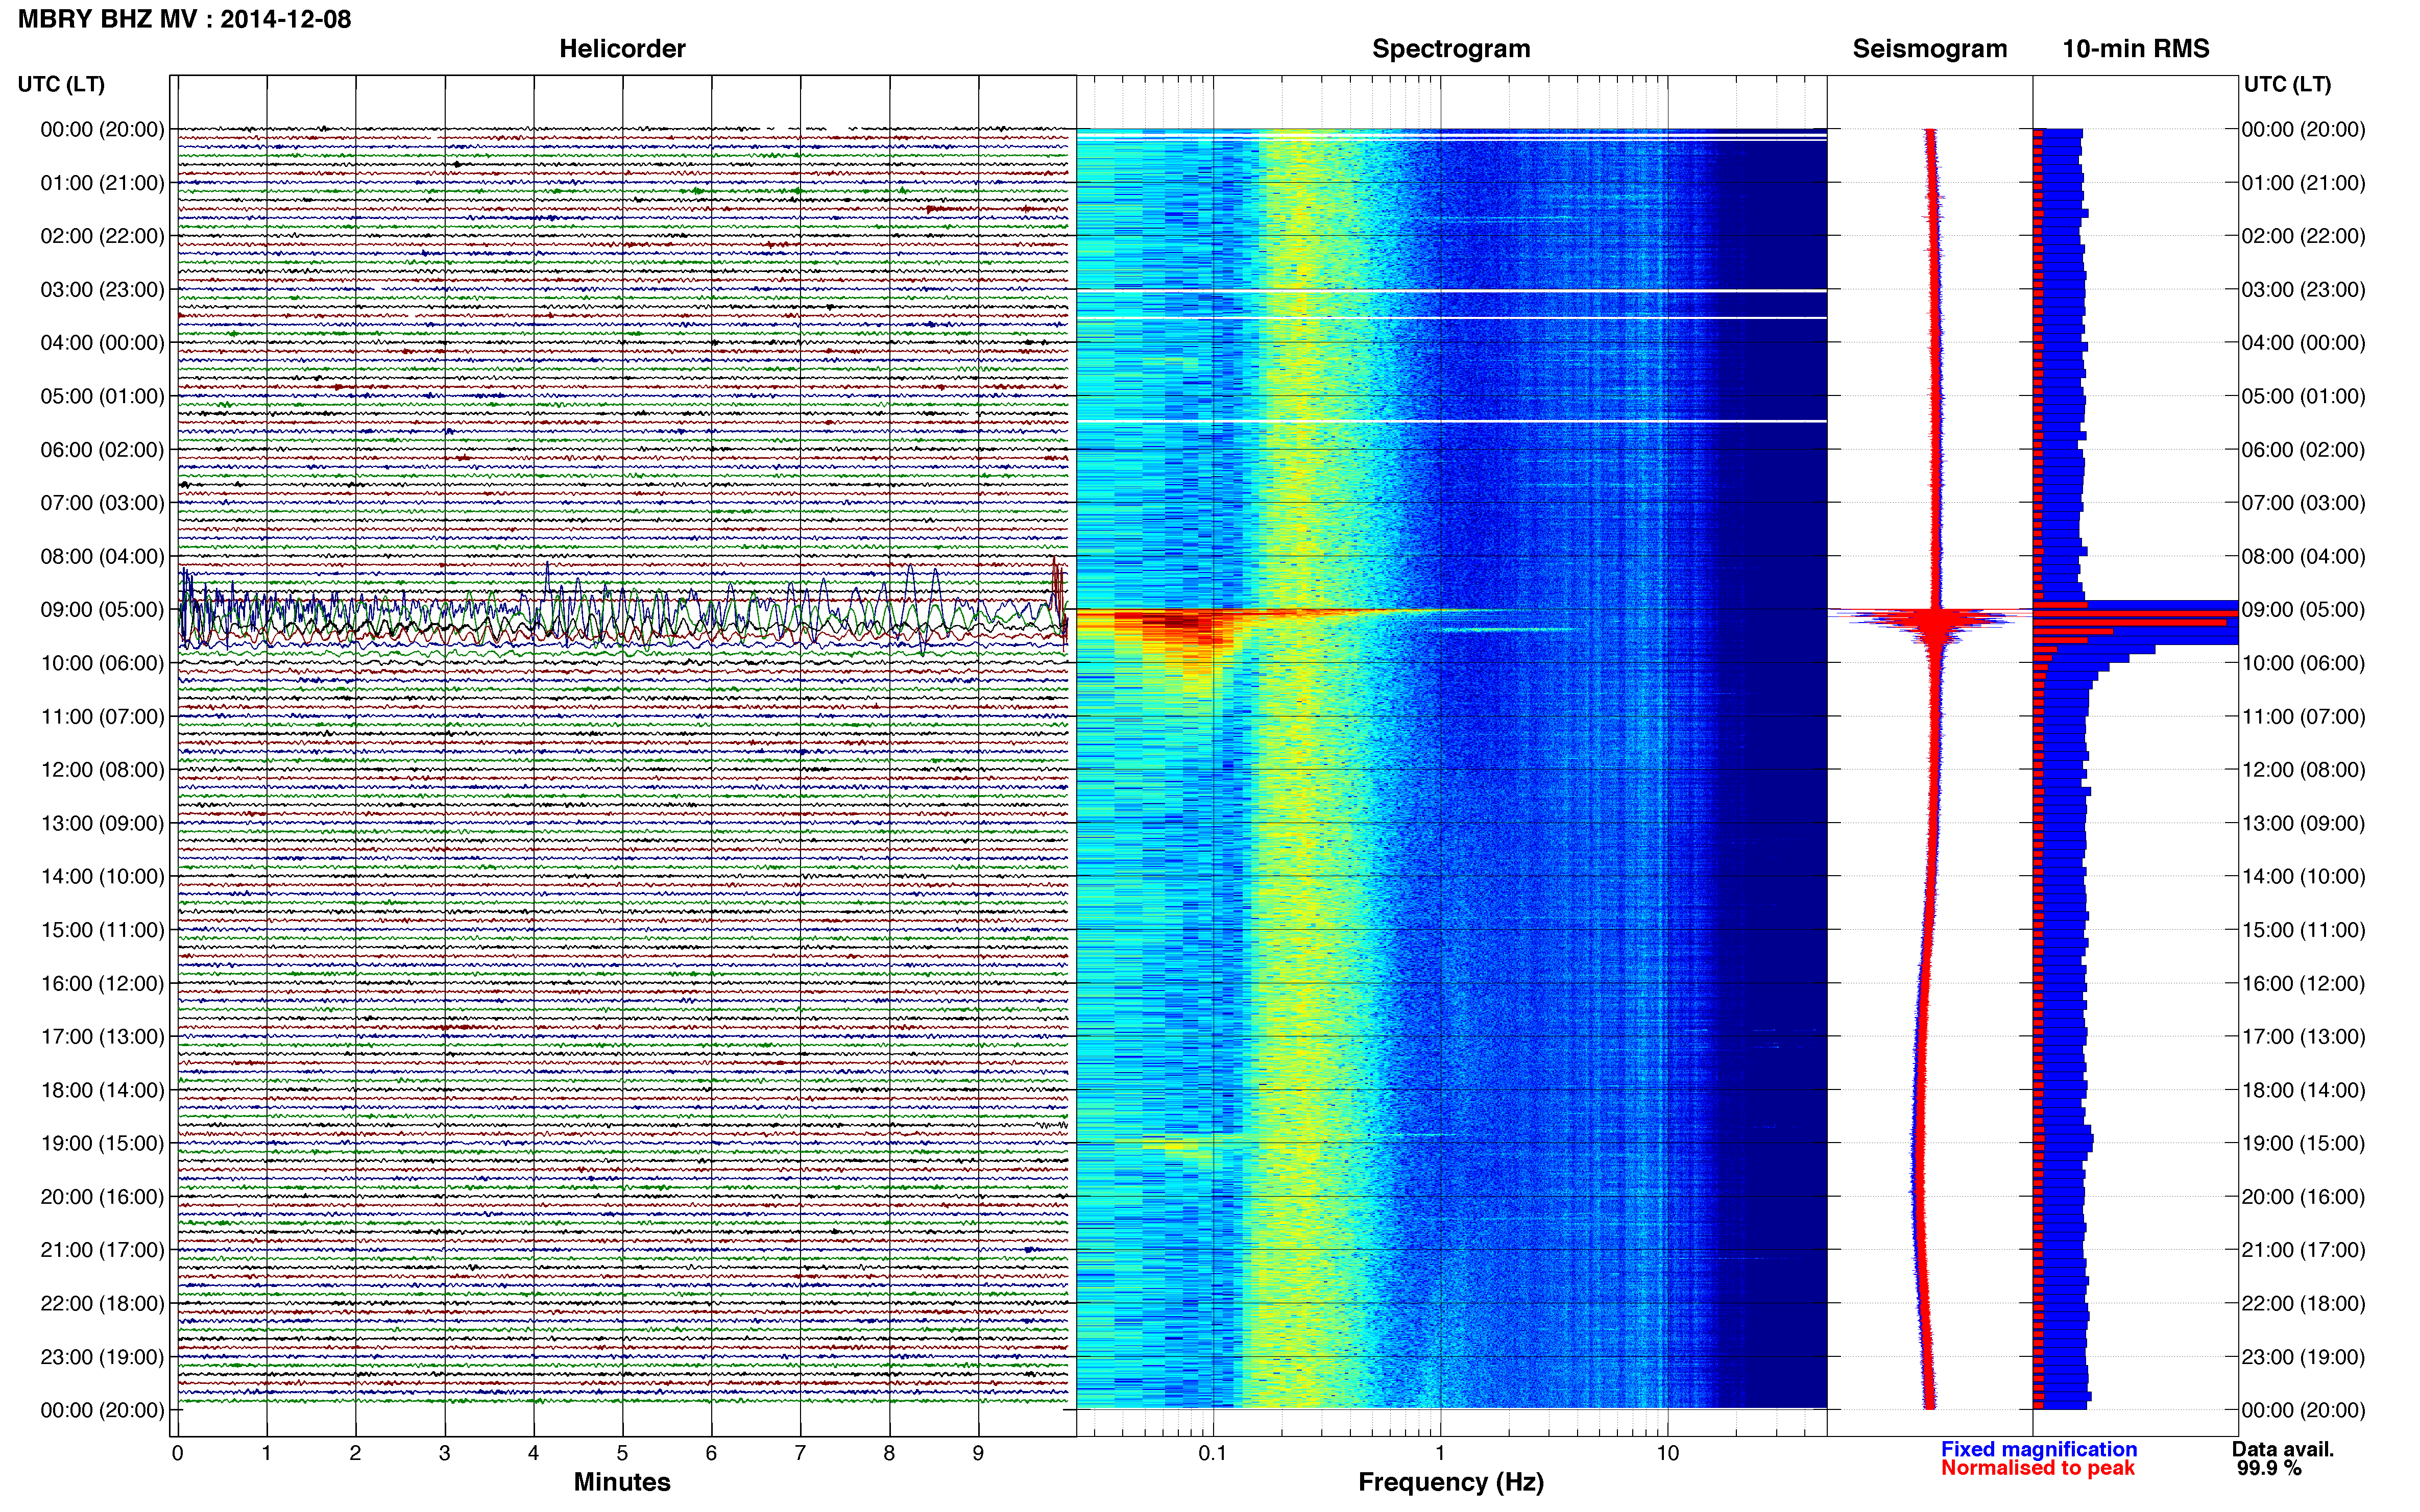
Task: Click RMS-side time label "16:00 (12:00)"
Action: tap(2303, 983)
